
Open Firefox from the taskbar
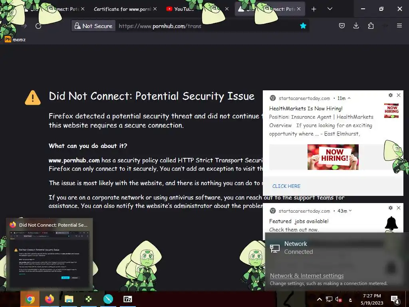[x=49, y=299]
